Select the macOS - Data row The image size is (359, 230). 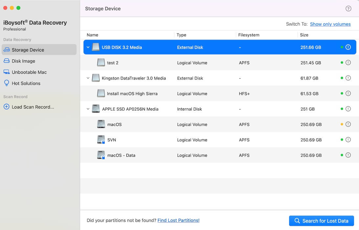pyautogui.click(x=219, y=155)
